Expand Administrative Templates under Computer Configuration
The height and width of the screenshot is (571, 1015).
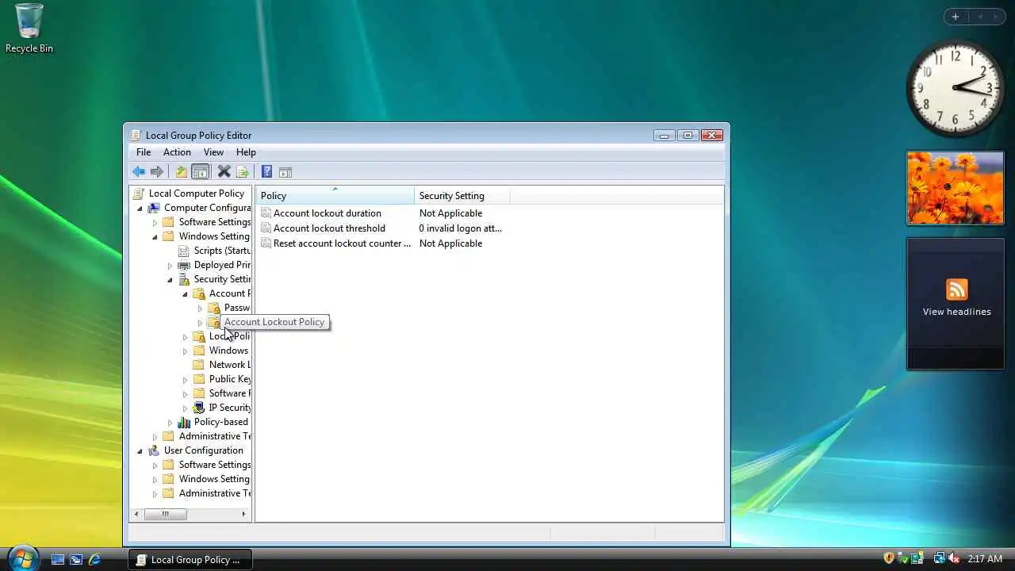pyautogui.click(x=155, y=436)
